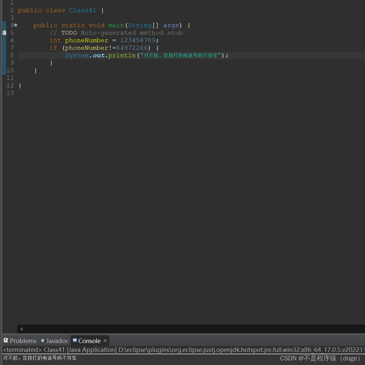Close the Console view with its X button
Viewport: 365px width, 365px height.
coord(105,340)
